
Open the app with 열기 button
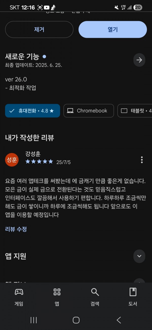(x=113, y=29)
